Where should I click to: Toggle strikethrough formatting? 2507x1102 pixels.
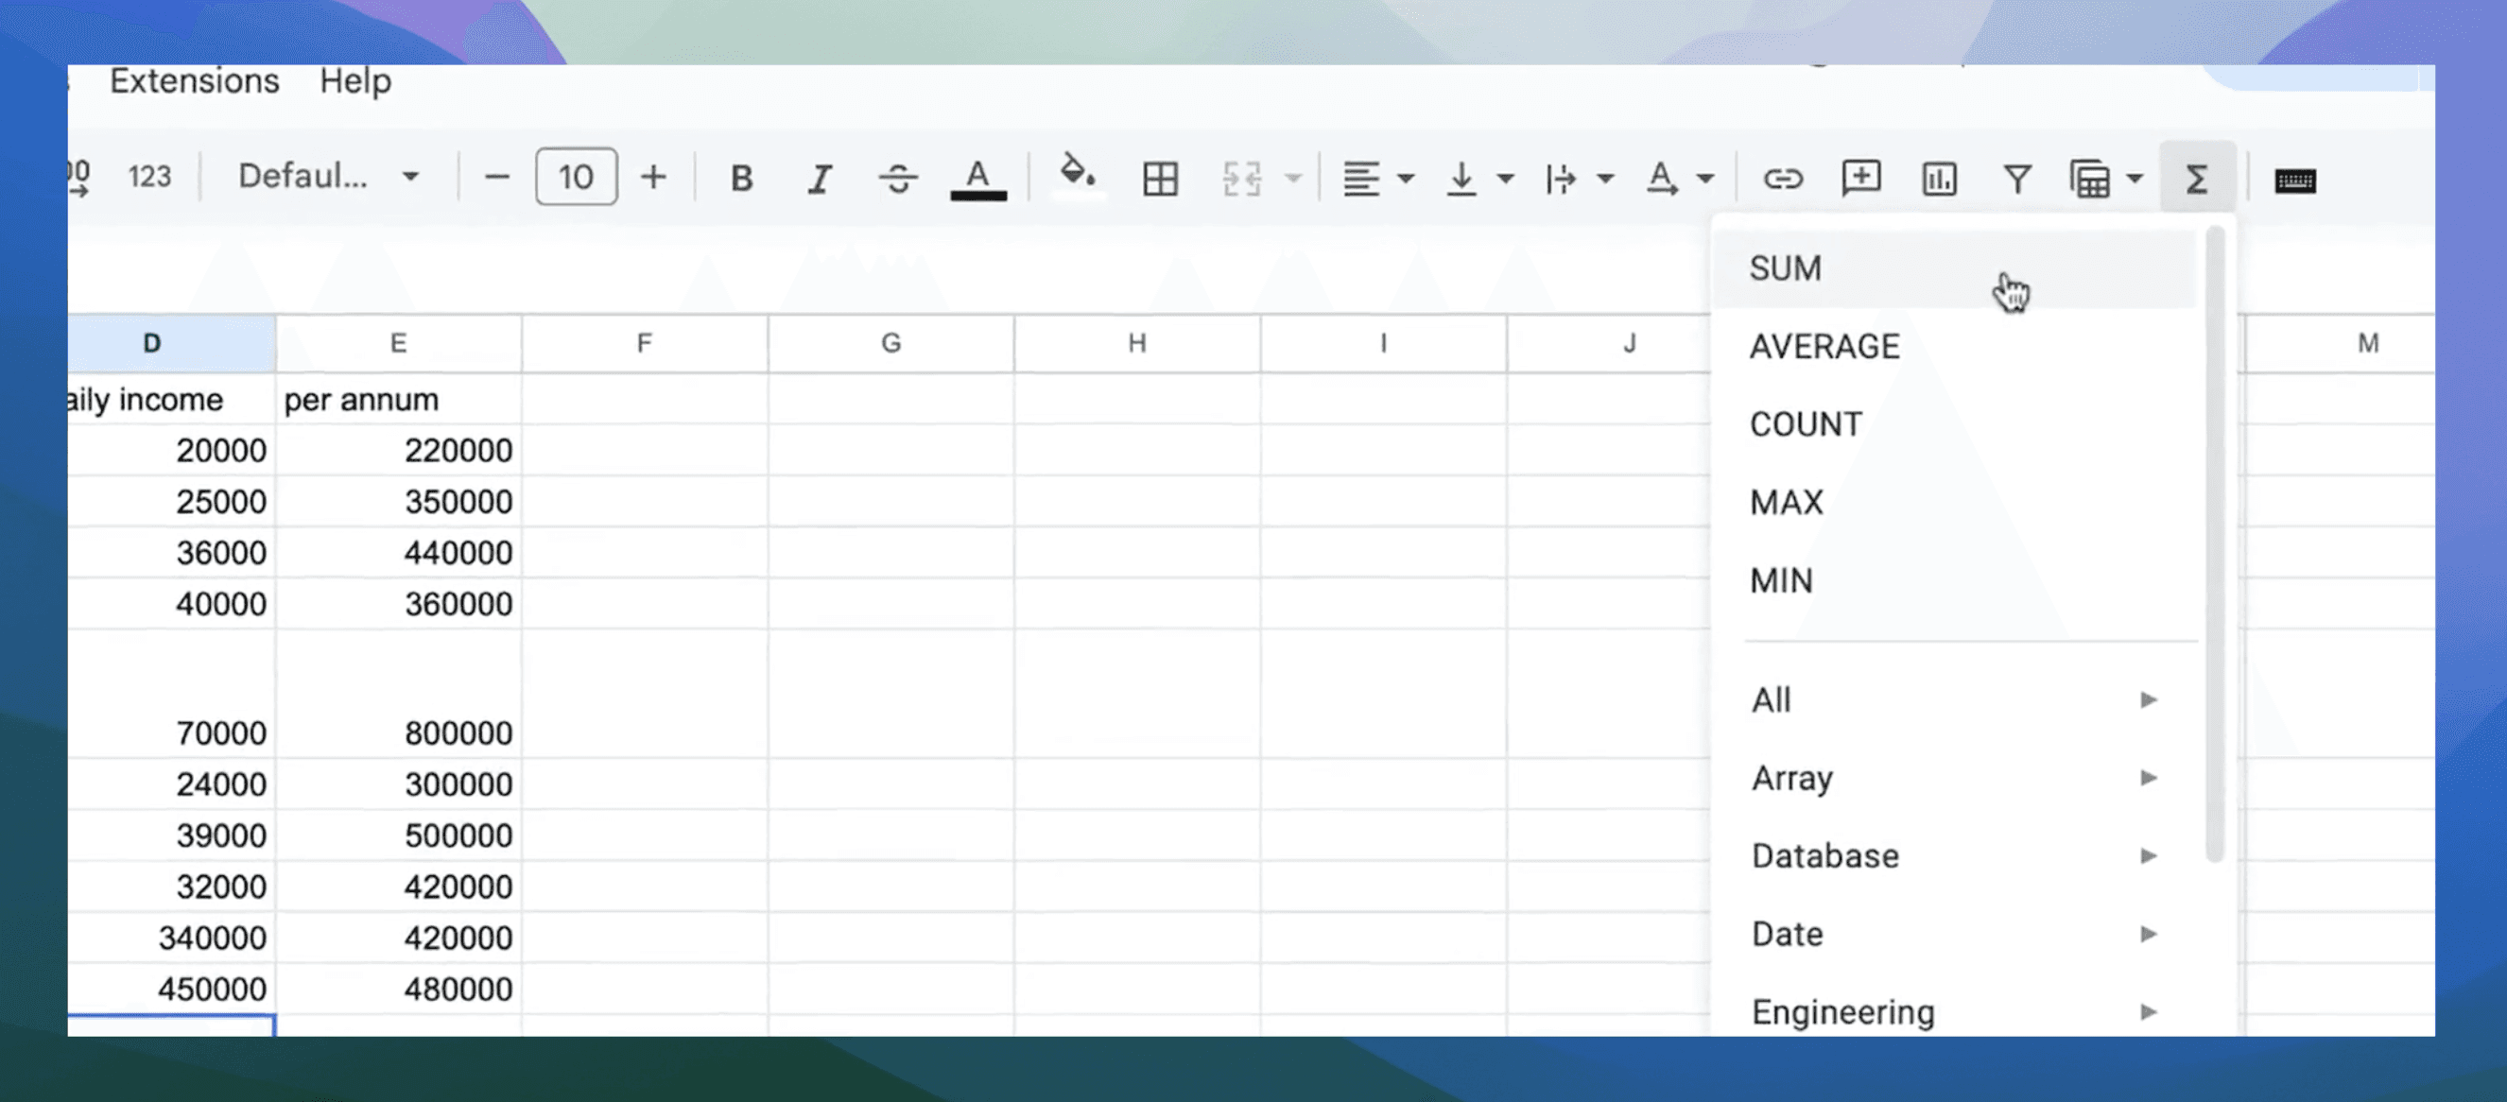coord(897,177)
